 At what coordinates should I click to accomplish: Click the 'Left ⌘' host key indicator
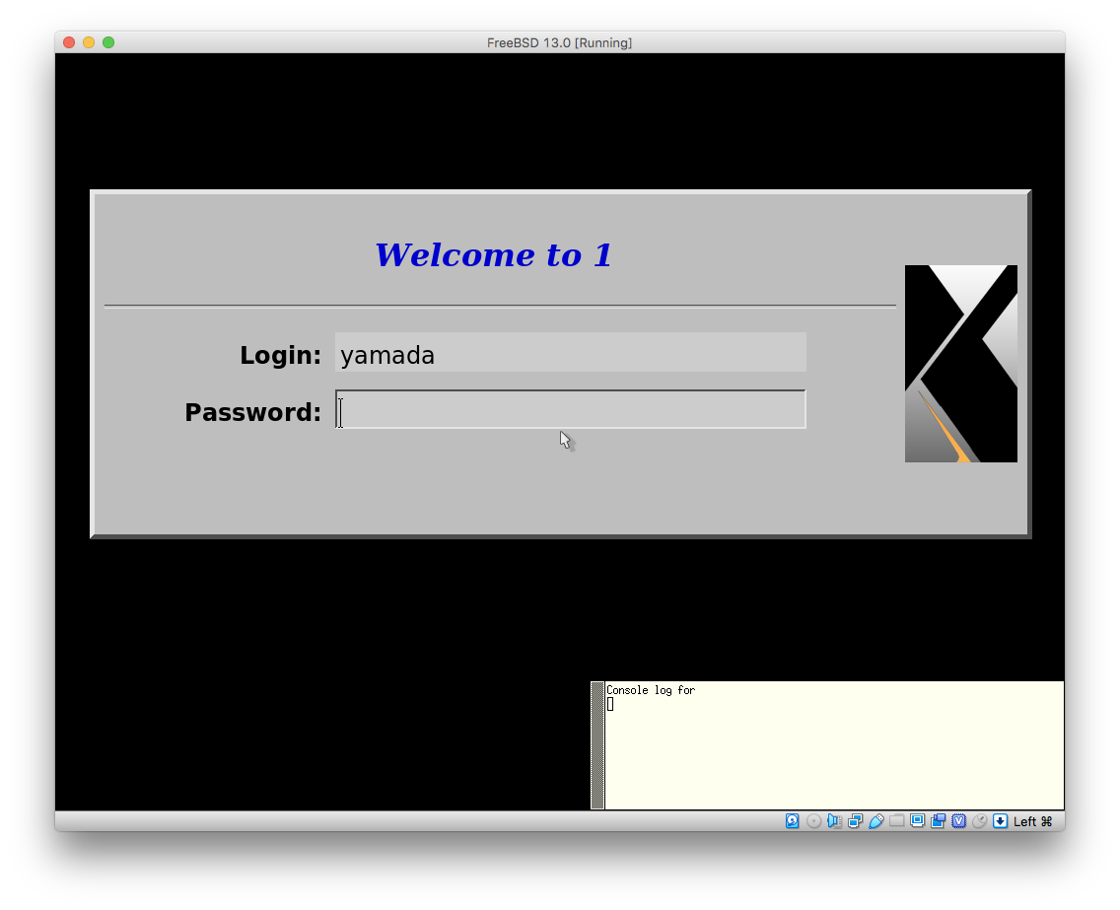(x=1033, y=821)
